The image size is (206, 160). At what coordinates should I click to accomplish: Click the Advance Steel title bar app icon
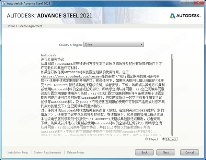4,3
